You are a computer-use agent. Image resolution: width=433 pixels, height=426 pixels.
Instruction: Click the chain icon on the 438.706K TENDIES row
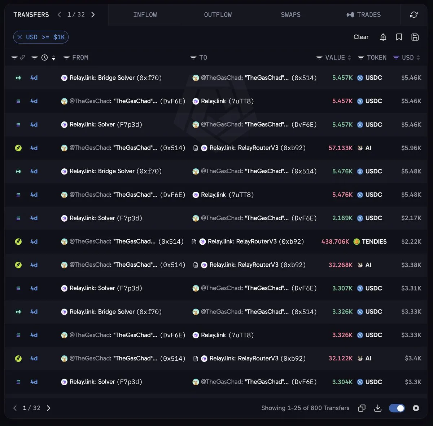(x=18, y=241)
